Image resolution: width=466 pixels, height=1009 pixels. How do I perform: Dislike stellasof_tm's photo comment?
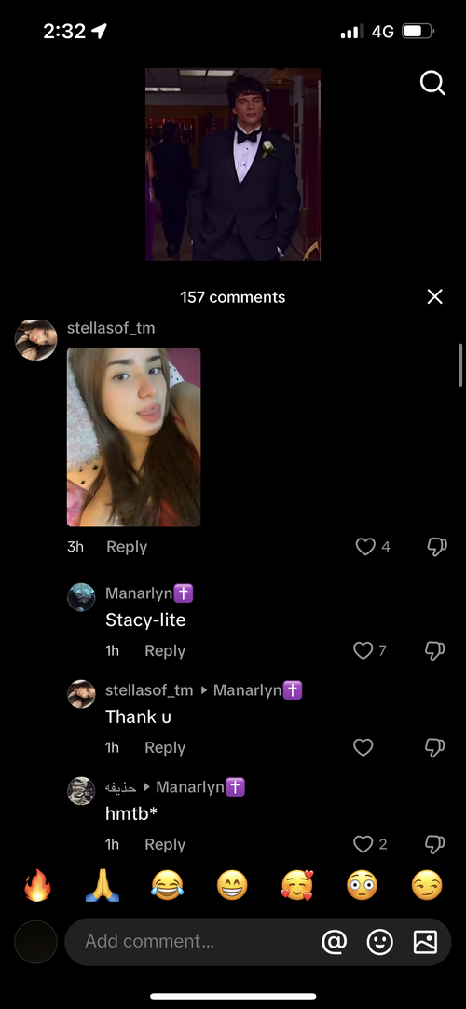click(x=436, y=547)
